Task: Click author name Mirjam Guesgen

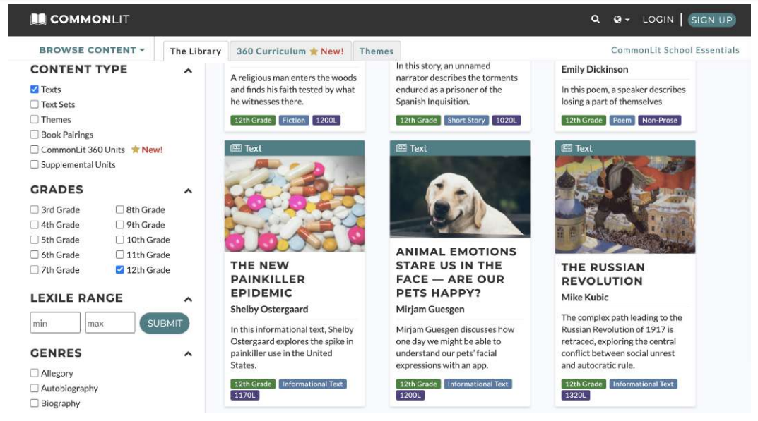Action: (430, 309)
